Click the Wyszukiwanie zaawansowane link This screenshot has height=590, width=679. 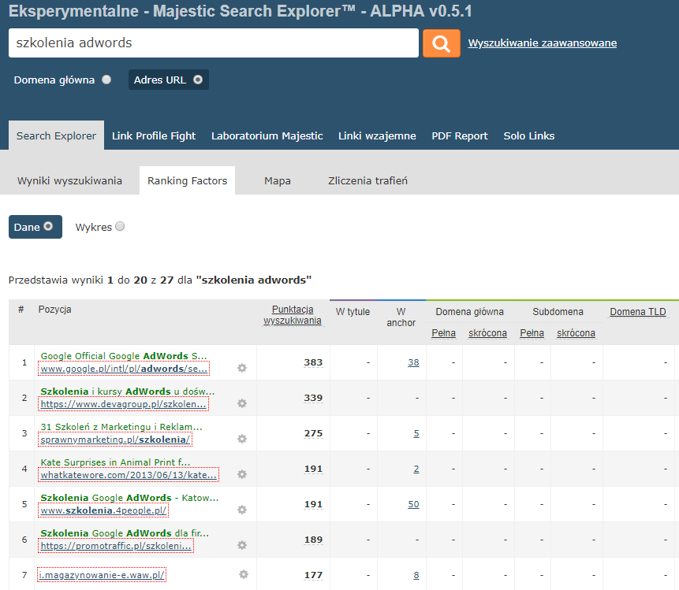pyautogui.click(x=543, y=43)
